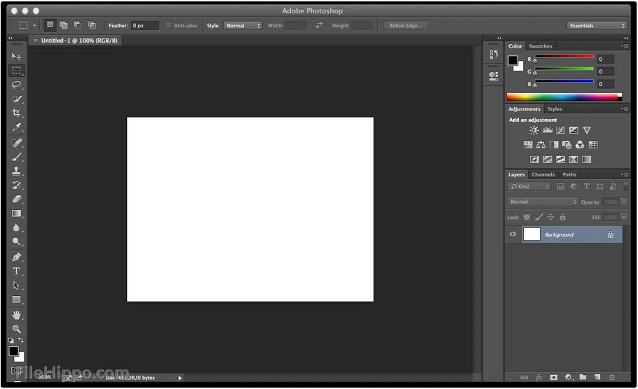Add a Levels adjustment
The width and height of the screenshot is (638, 389).
click(548, 130)
